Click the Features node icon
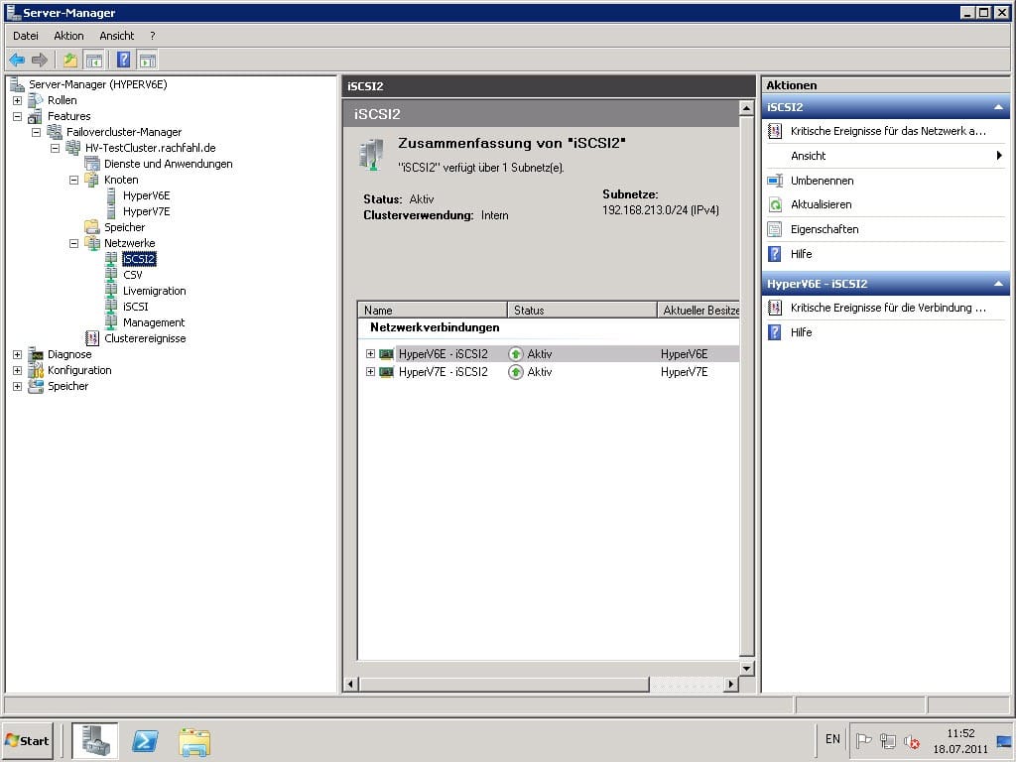Screen dimensions: 1016x762 tap(36, 117)
